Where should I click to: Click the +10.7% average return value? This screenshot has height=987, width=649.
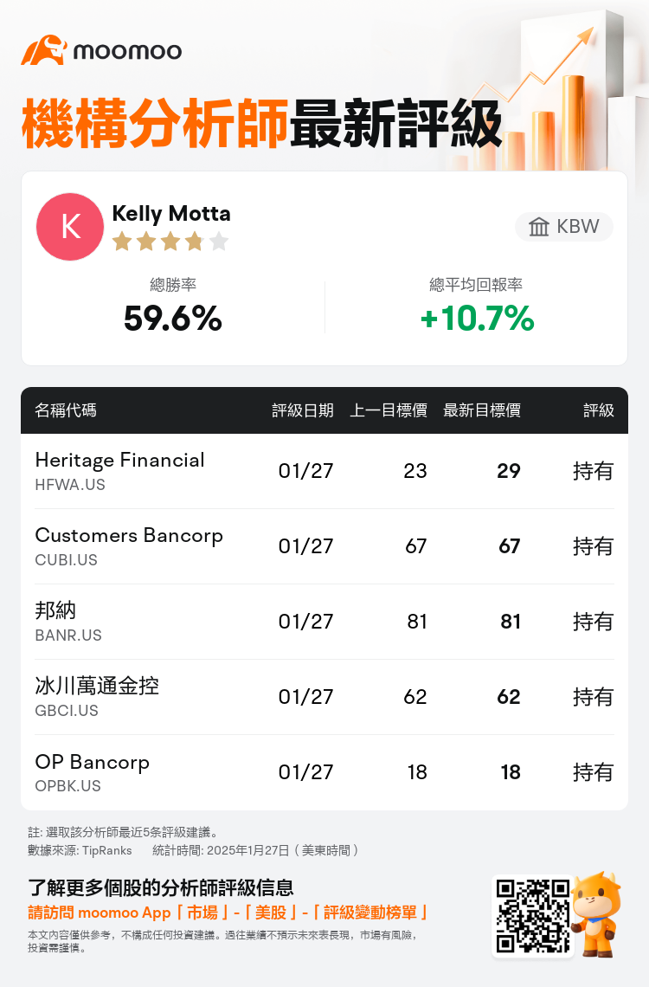477,318
